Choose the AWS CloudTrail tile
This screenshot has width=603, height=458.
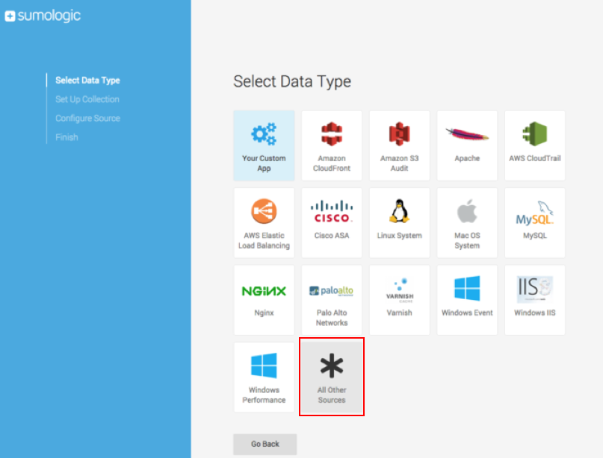pyautogui.click(x=534, y=145)
